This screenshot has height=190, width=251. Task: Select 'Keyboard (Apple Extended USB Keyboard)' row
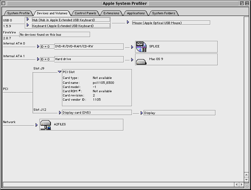71,26
